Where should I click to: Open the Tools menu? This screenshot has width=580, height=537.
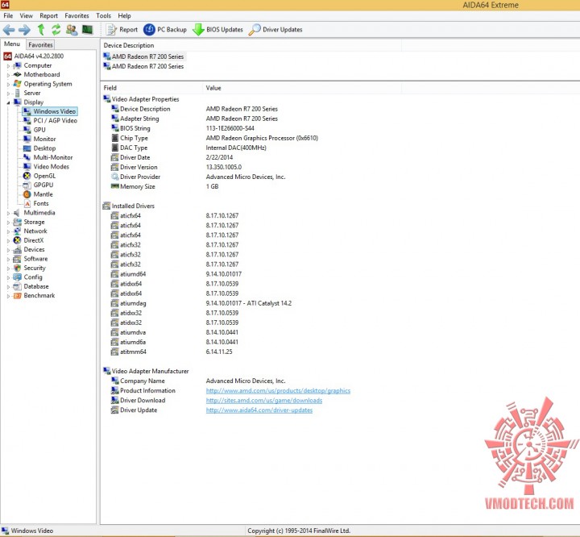tap(104, 15)
